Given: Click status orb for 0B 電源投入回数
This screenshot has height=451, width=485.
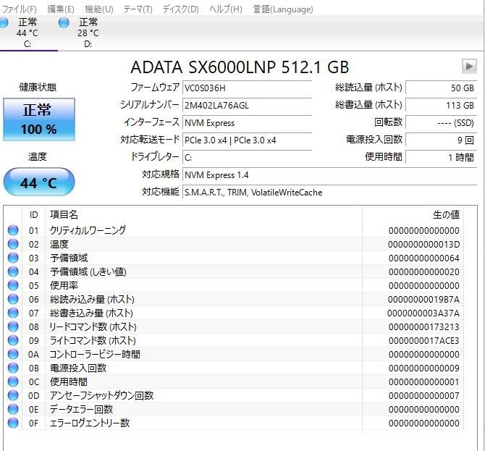Looking at the screenshot, I should (13, 368).
